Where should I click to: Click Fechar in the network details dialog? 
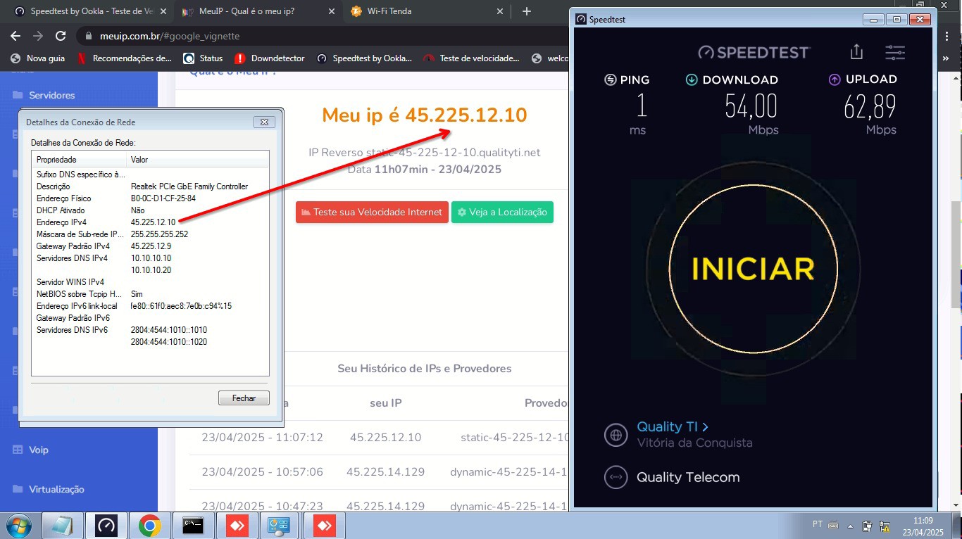(x=244, y=398)
